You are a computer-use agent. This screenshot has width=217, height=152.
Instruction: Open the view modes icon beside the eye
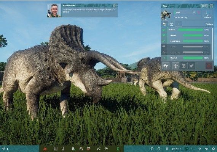coord(200,149)
